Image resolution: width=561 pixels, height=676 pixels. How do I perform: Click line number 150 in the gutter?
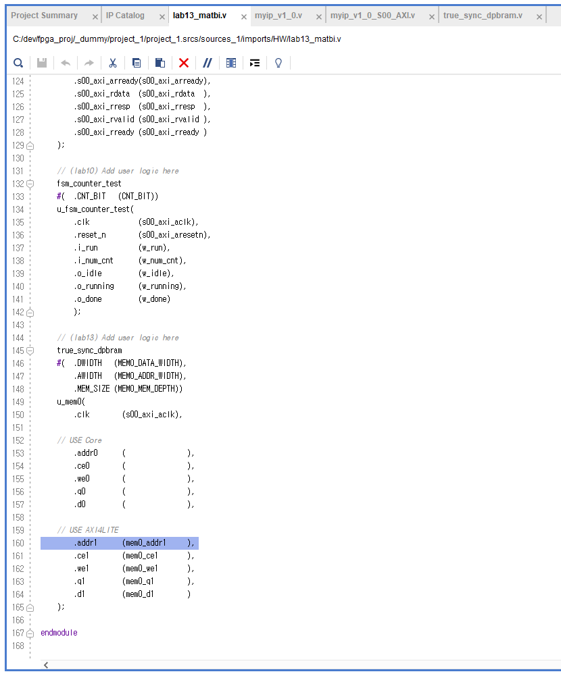tap(18, 415)
